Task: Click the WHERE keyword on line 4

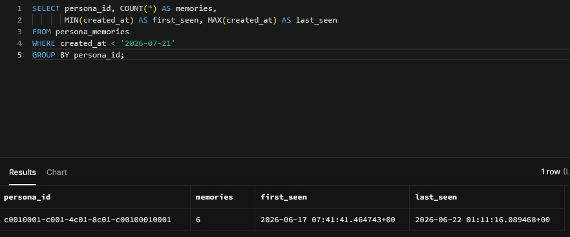Action: (44, 43)
